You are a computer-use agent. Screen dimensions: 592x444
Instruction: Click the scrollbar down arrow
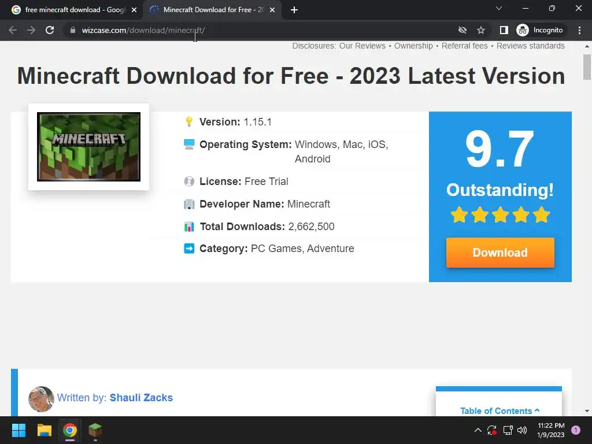[587, 411]
